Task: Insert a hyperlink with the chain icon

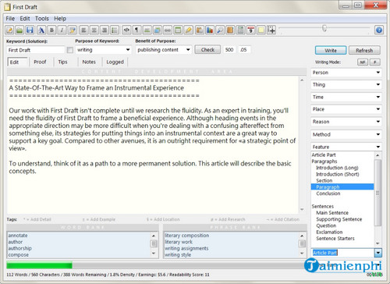Action: pyautogui.click(x=168, y=30)
